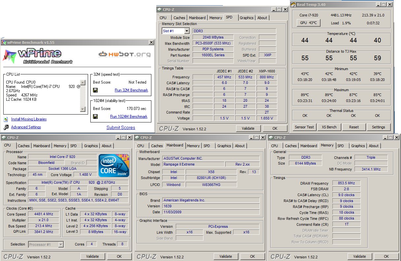Screen dimensions: 401x261
Task: Open Graphics tab in the Motherboard window
Action: (224, 146)
